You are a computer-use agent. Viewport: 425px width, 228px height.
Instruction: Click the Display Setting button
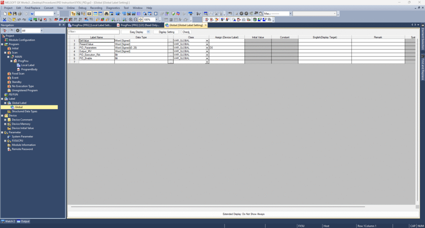[x=166, y=32]
